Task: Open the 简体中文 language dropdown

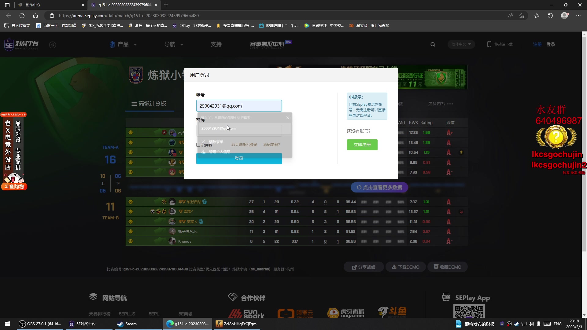Action: click(x=461, y=44)
